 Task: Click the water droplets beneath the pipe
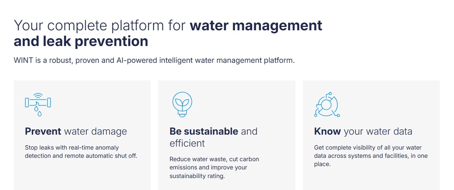coord(38,111)
